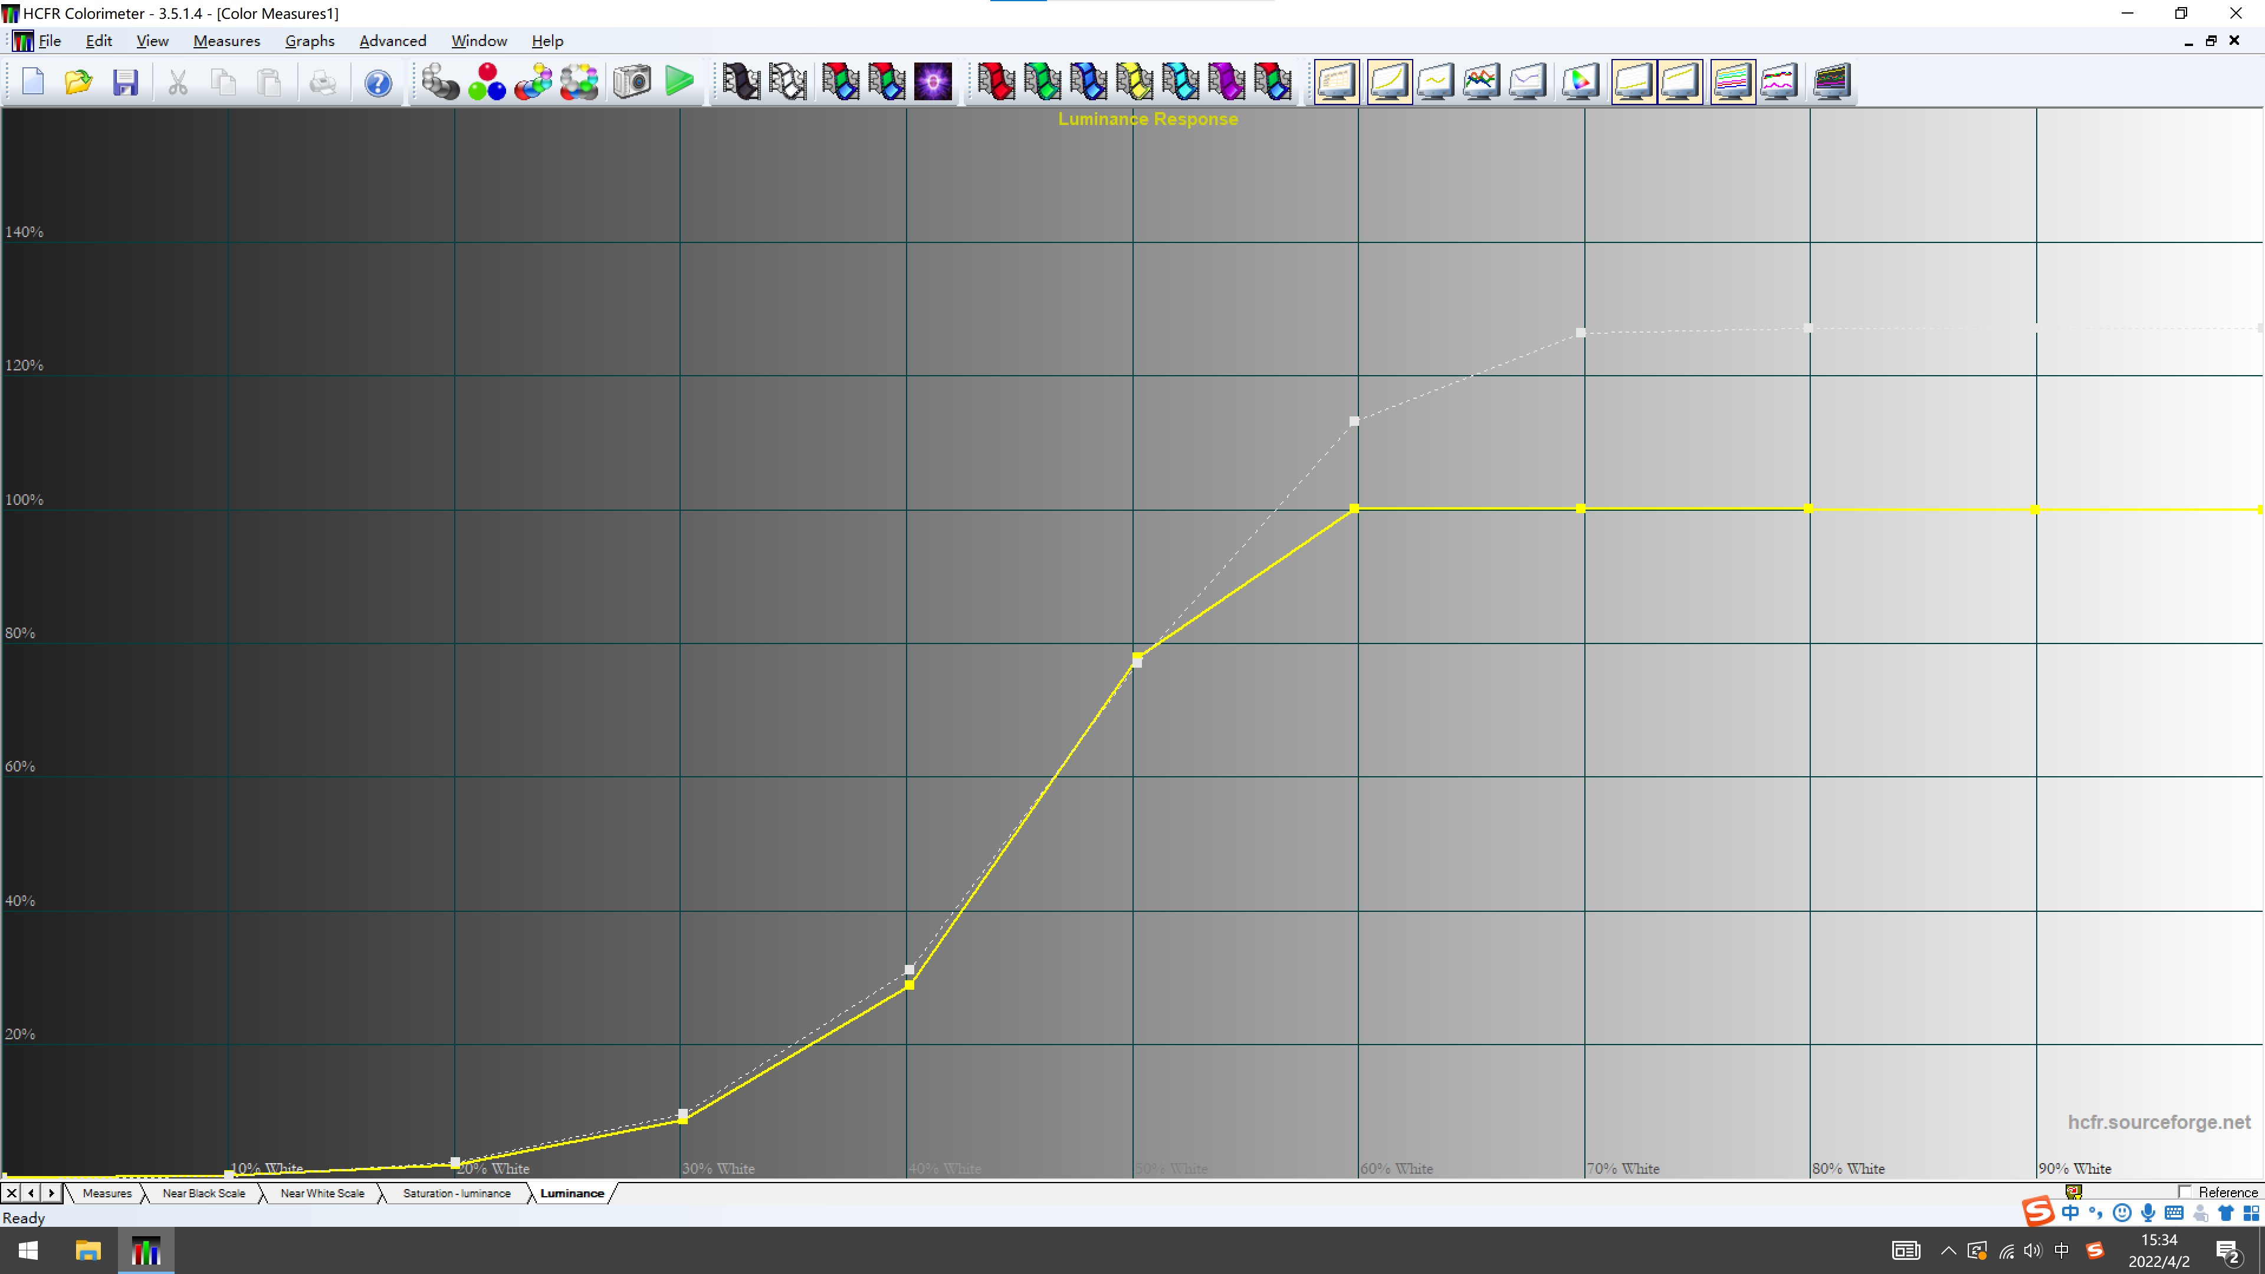
Task: Open the Advanced menu
Action: coord(392,41)
